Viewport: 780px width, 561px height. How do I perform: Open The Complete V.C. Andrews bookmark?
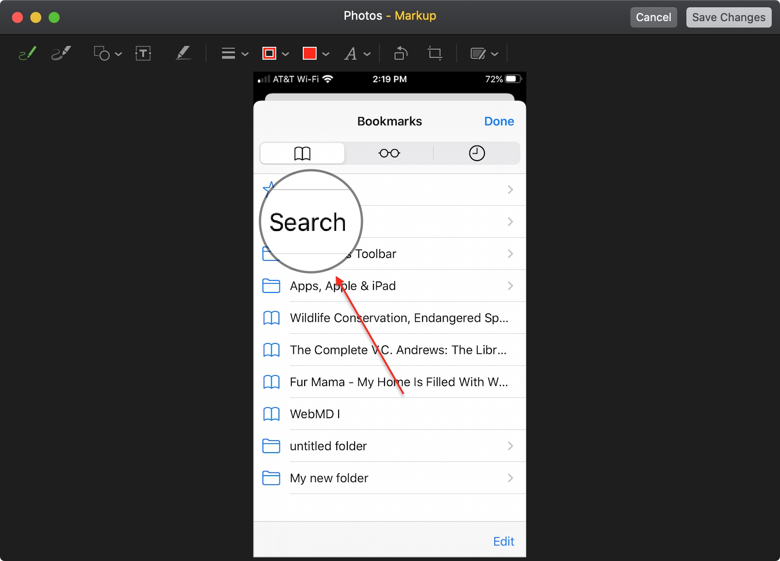click(x=390, y=350)
